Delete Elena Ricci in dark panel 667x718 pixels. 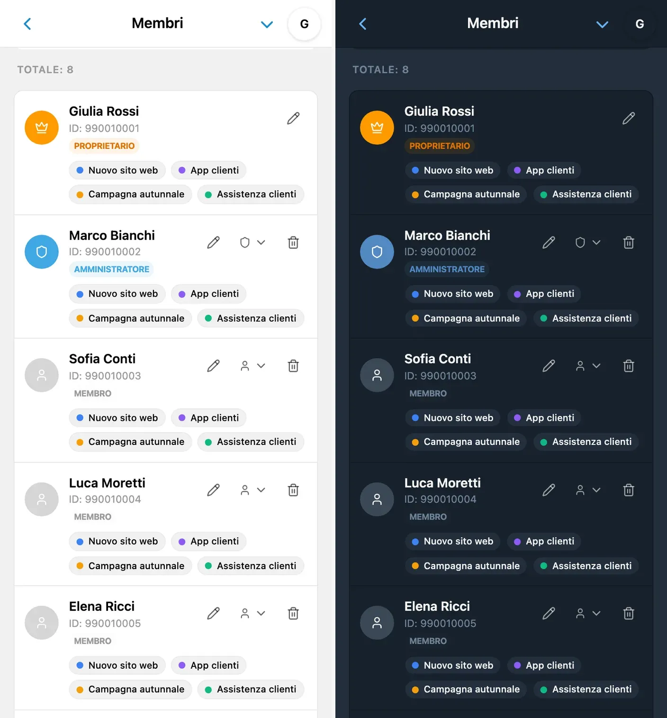(629, 613)
